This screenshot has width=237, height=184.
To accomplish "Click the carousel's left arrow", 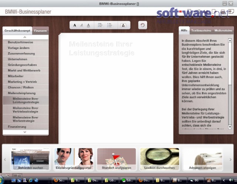I will pos(5,159).
